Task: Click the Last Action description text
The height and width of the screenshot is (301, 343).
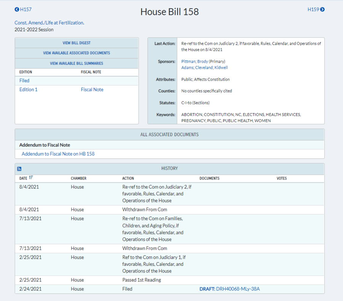Action: pos(251,47)
